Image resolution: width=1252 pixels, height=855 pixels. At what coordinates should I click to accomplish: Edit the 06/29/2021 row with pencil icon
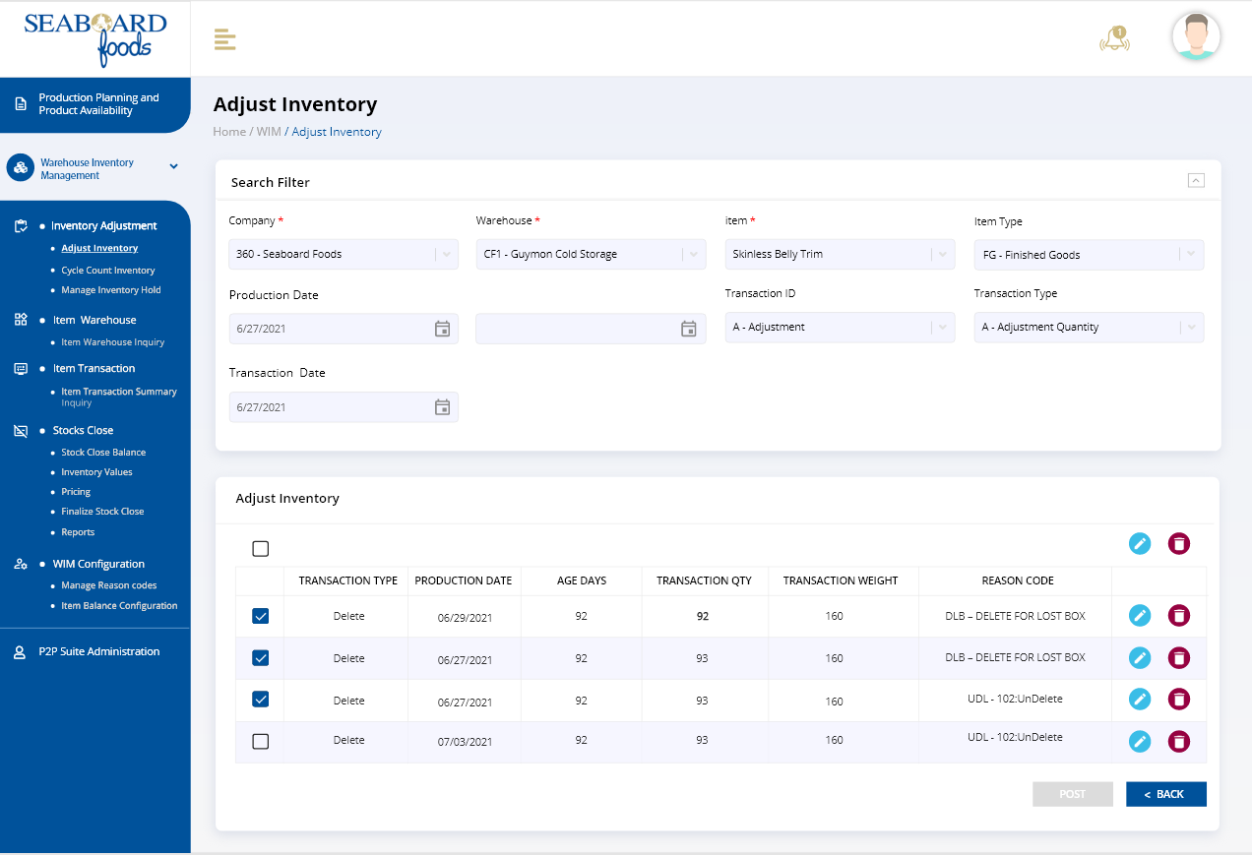(1139, 616)
